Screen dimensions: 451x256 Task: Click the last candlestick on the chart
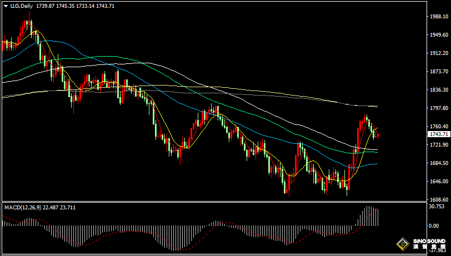tap(378, 135)
